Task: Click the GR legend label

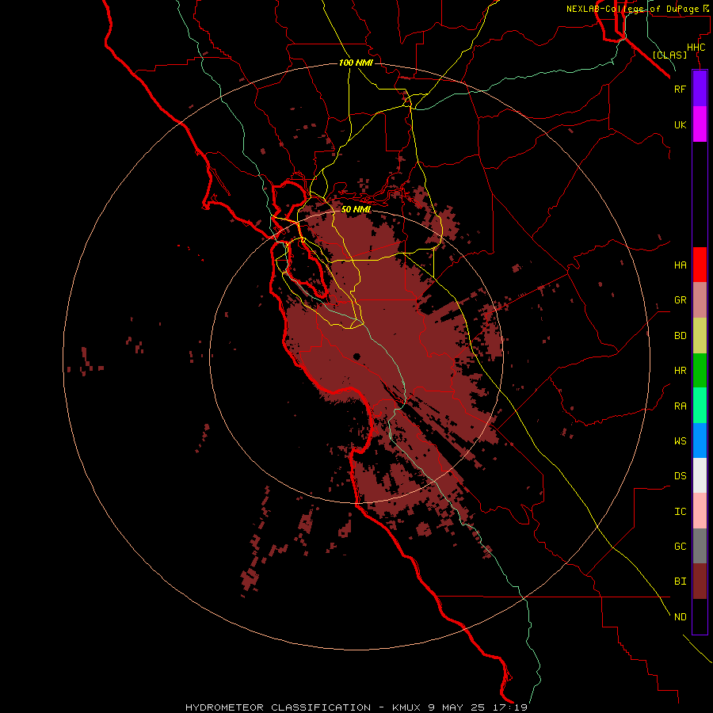Action: pos(680,300)
